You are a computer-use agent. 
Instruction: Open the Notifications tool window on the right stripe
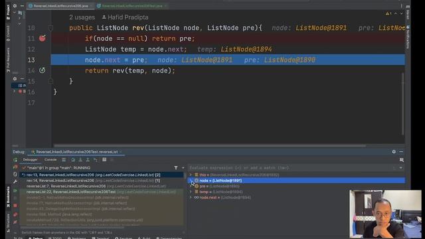[408, 38]
